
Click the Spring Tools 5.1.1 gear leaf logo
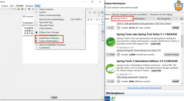coord(110,42)
